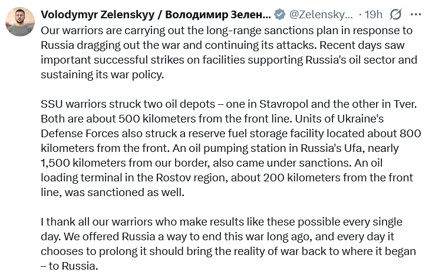Open the post via the 19h timestamp
Screen dimensions: 432x275
pyautogui.click(x=373, y=14)
